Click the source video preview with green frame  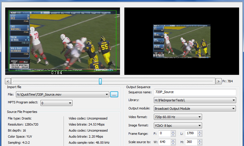point(63,41)
